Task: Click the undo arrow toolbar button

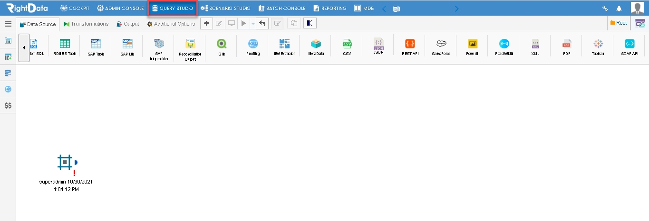Action: (x=262, y=23)
